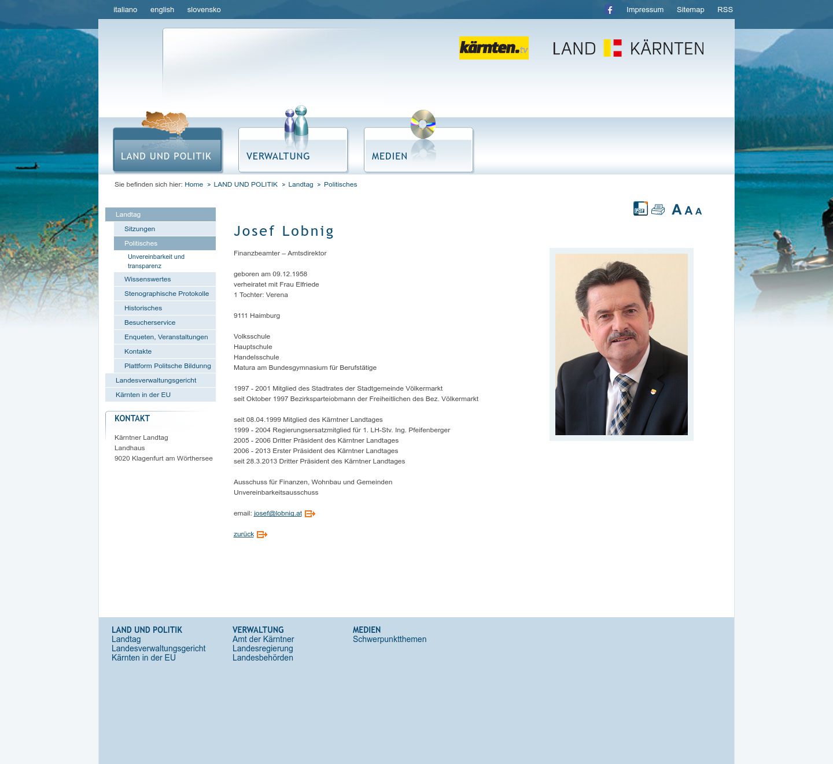
Task: Click Schwerpunktthemen in the footer
Action: 389,639
